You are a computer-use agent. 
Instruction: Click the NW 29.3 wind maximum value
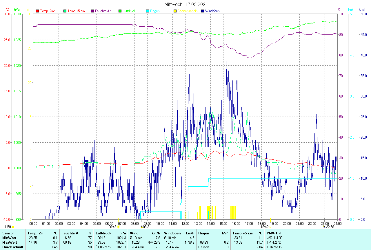[x=154, y=242]
